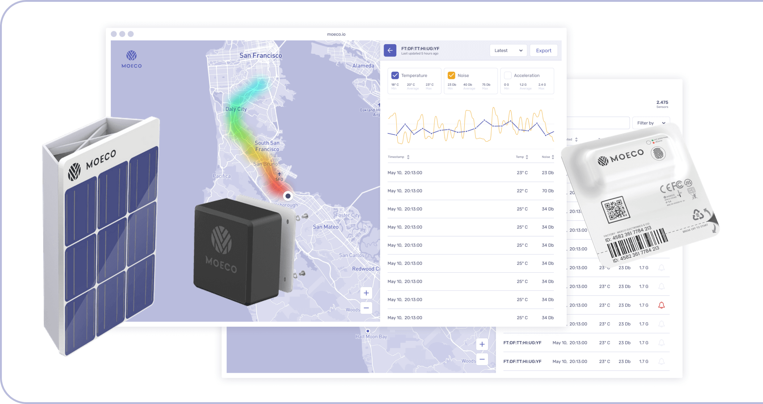The image size is (763, 404).
Task: Click San Francisco label on map
Action: (x=261, y=56)
